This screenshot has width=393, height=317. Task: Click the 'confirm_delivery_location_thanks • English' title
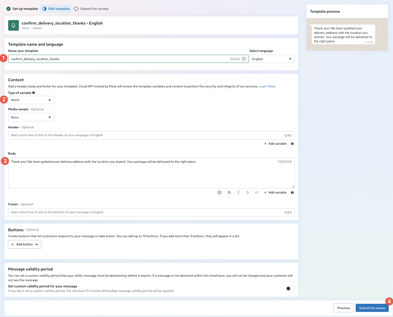click(x=62, y=23)
